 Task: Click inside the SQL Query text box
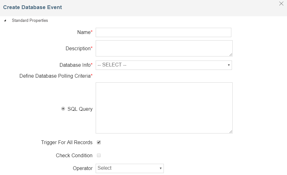point(164,108)
